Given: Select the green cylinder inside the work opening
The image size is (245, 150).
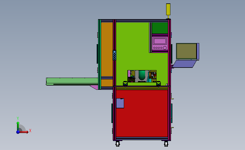Looking at the screenshot, I should coord(142,75).
